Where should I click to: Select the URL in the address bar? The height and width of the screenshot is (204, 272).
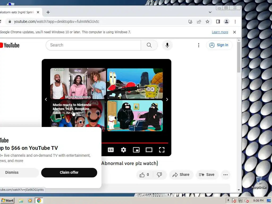point(57,22)
